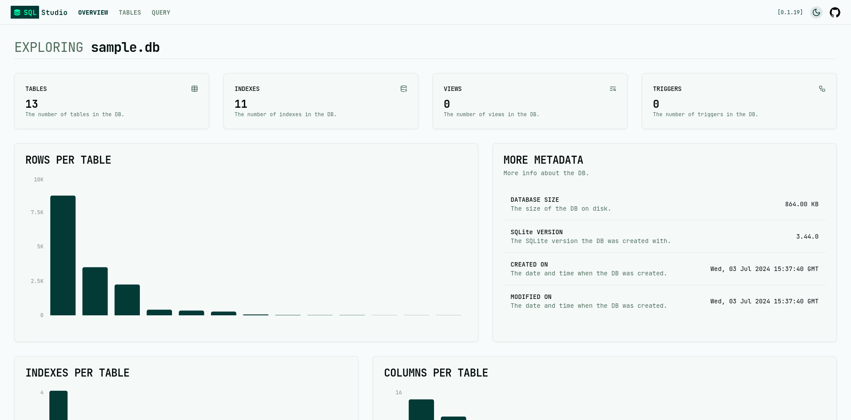Open the Tables tab
The width and height of the screenshot is (851, 420).
130,12
